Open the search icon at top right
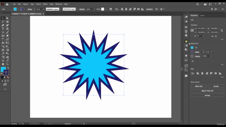The width and height of the screenshot is (226, 127). [x=198, y=4]
